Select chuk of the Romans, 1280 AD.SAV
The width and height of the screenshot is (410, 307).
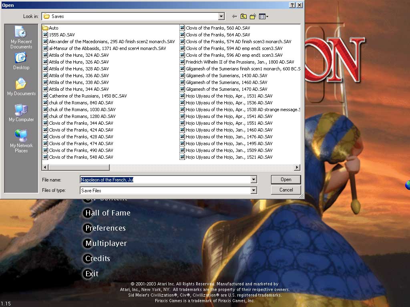click(82, 116)
